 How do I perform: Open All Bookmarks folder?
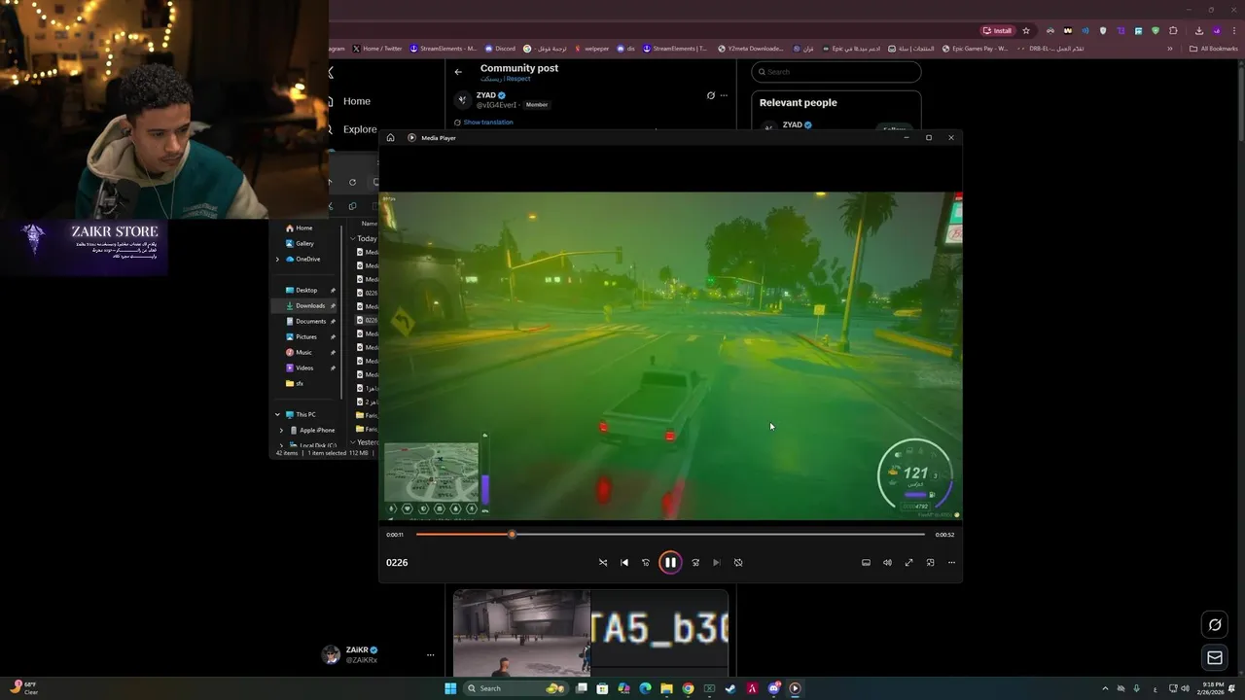pyautogui.click(x=1214, y=49)
